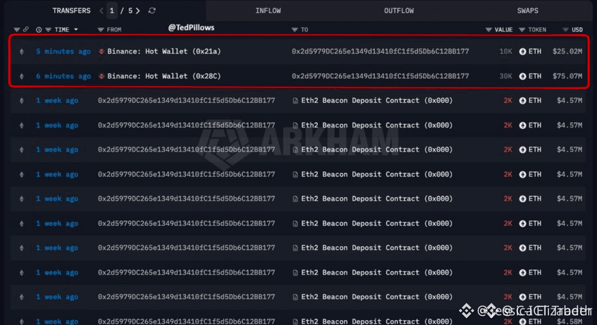The height and width of the screenshot is (325, 597).
Task: Click the ETH token icon in the first $4.57M row
Action: click(x=523, y=101)
